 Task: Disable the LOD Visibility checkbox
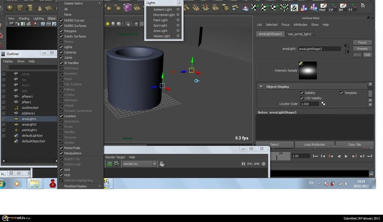[302, 98]
